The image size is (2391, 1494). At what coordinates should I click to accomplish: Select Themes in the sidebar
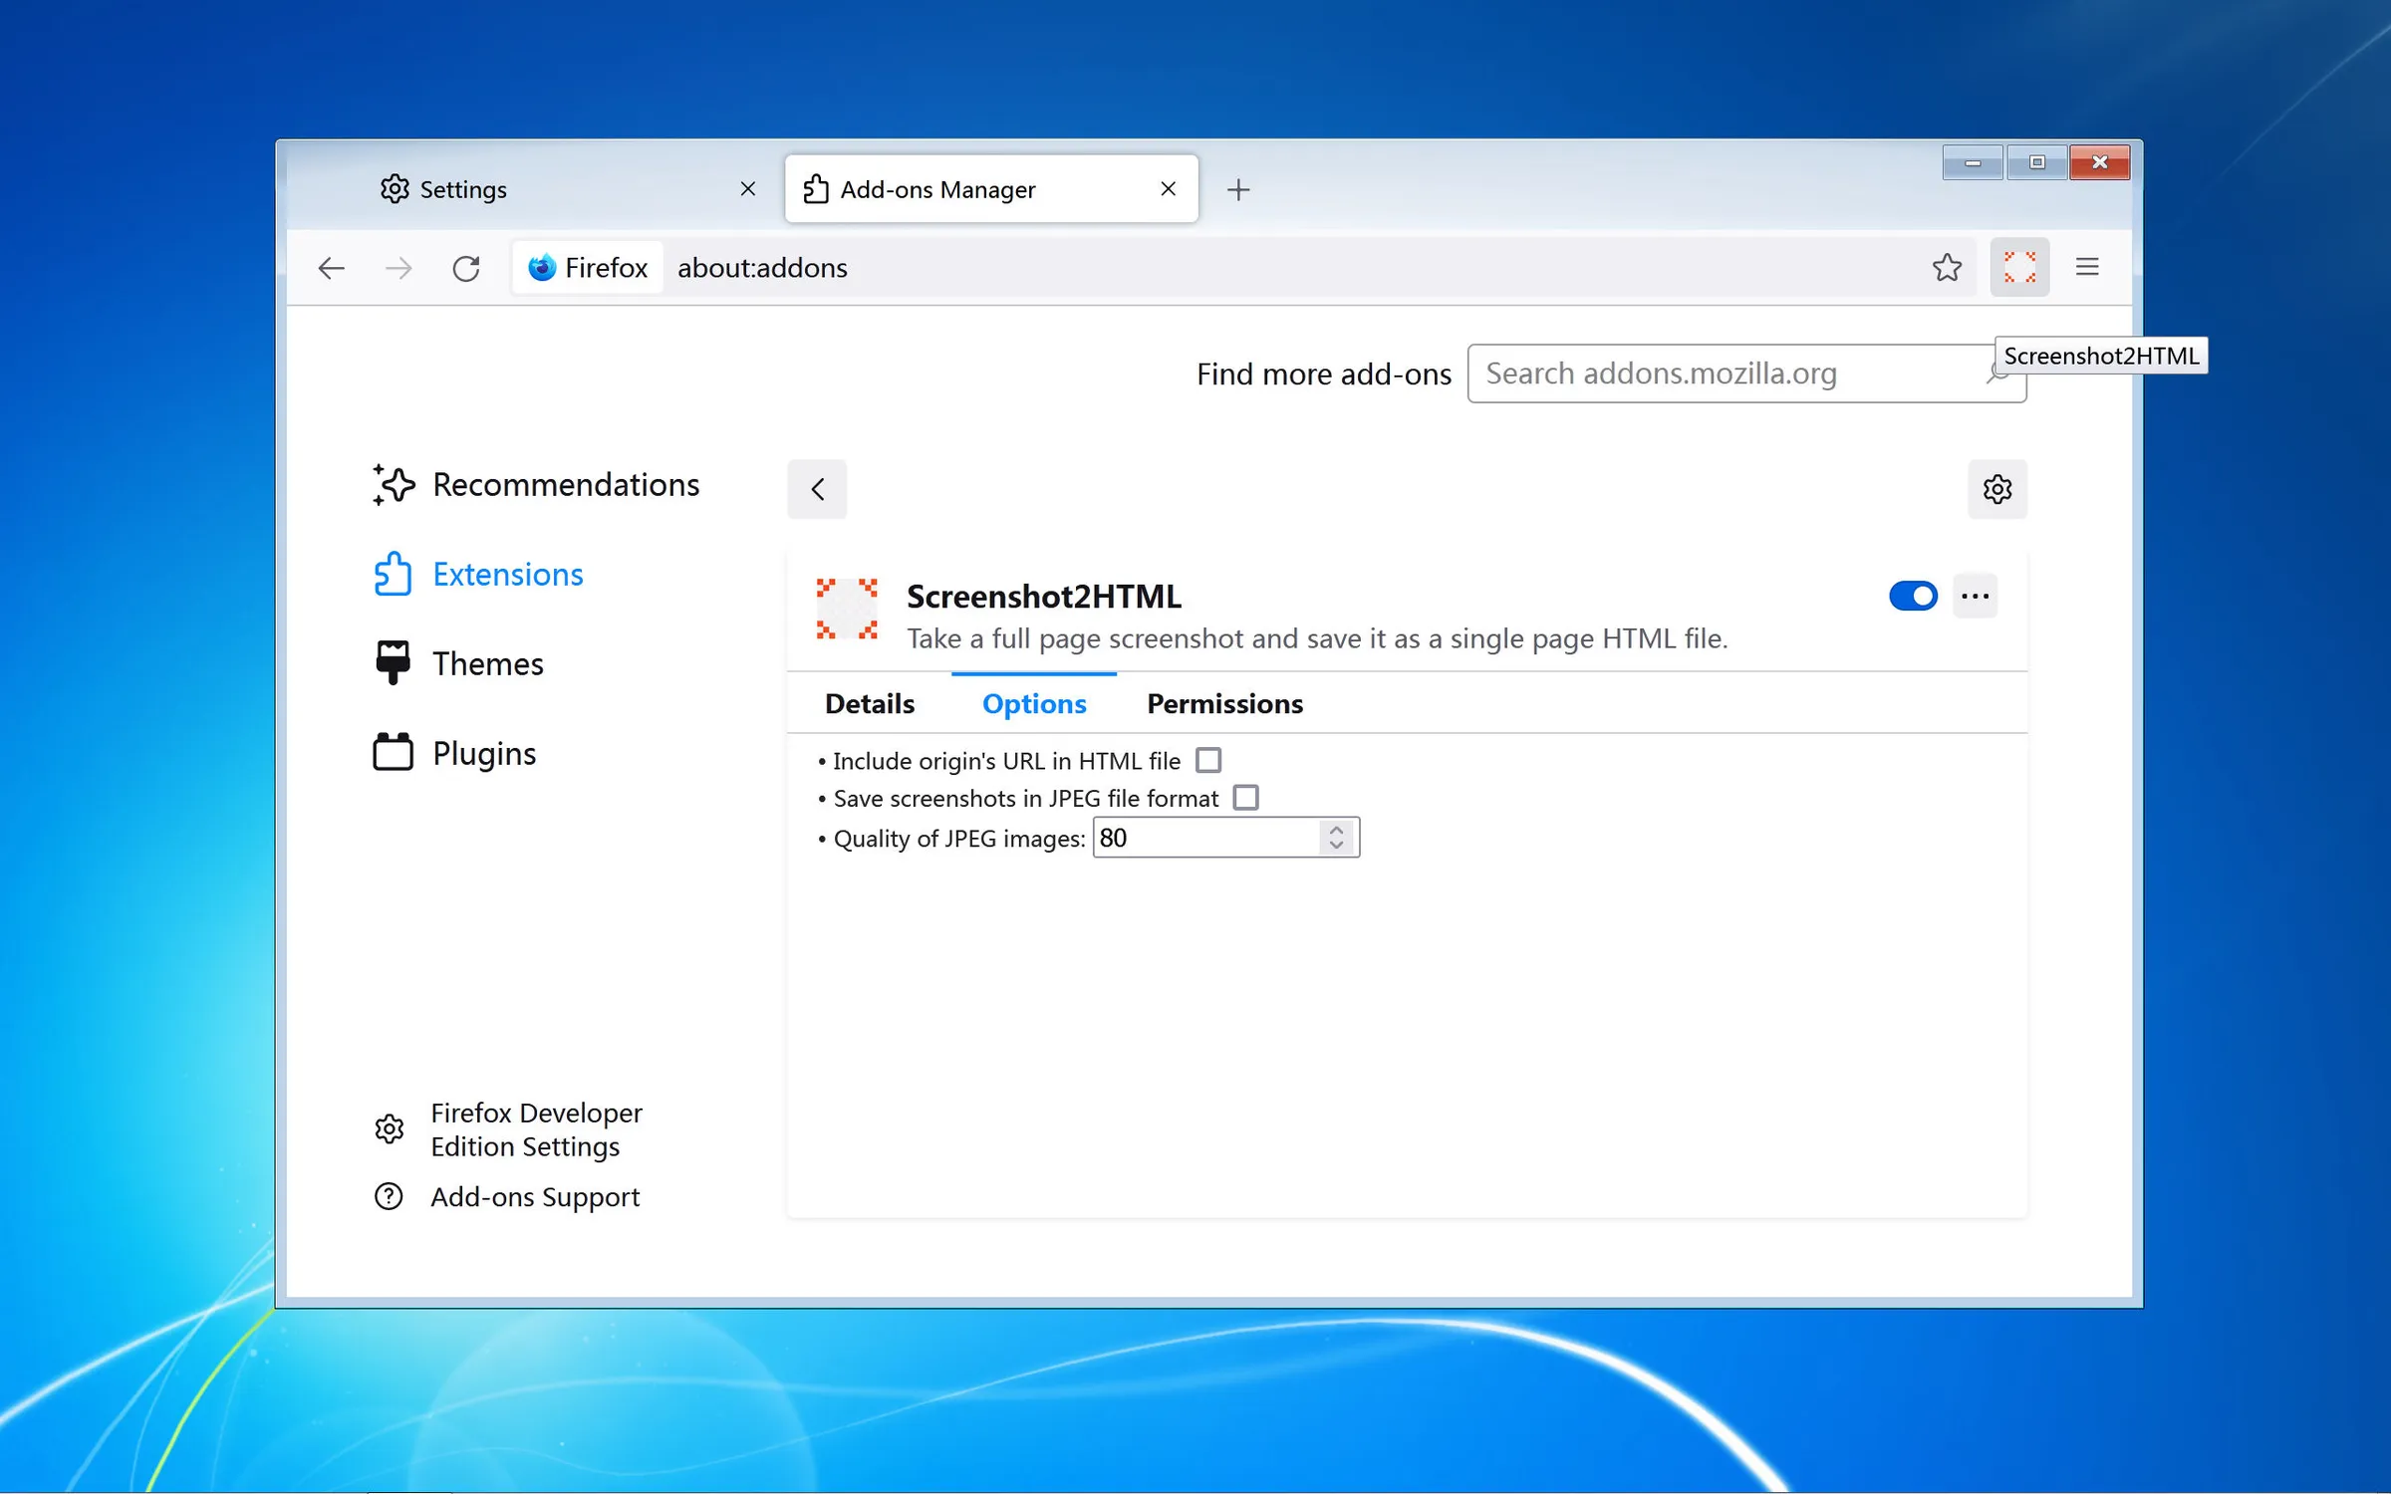[487, 663]
